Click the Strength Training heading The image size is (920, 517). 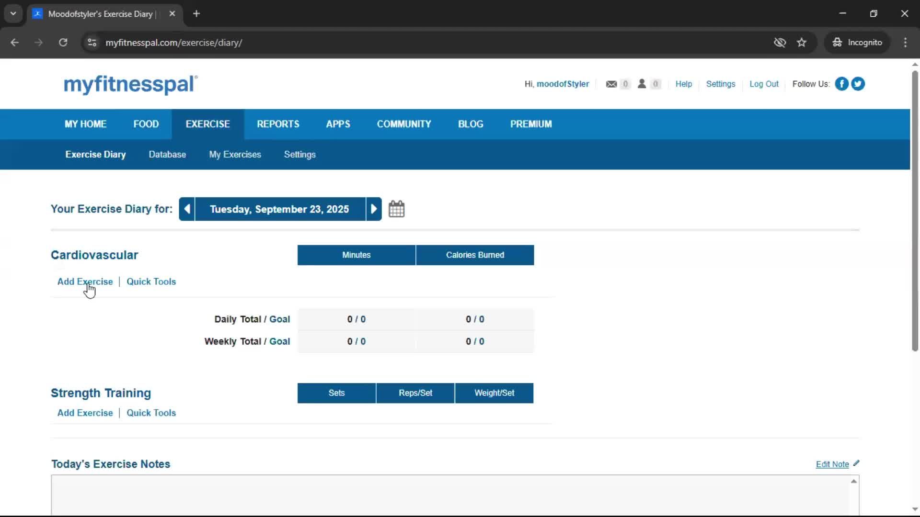point(101,393)
